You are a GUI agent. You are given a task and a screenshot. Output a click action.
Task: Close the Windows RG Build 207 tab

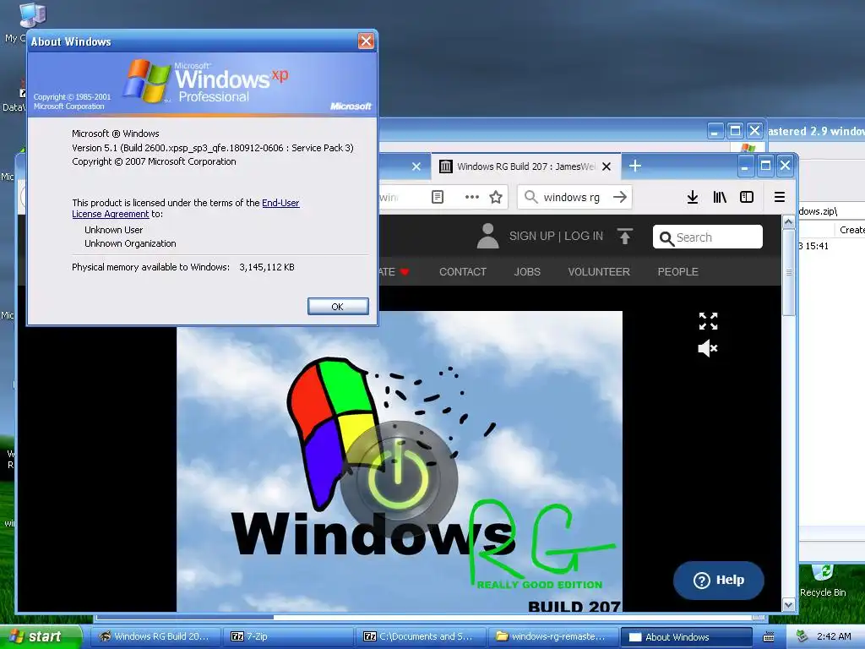tap(607, 166)
